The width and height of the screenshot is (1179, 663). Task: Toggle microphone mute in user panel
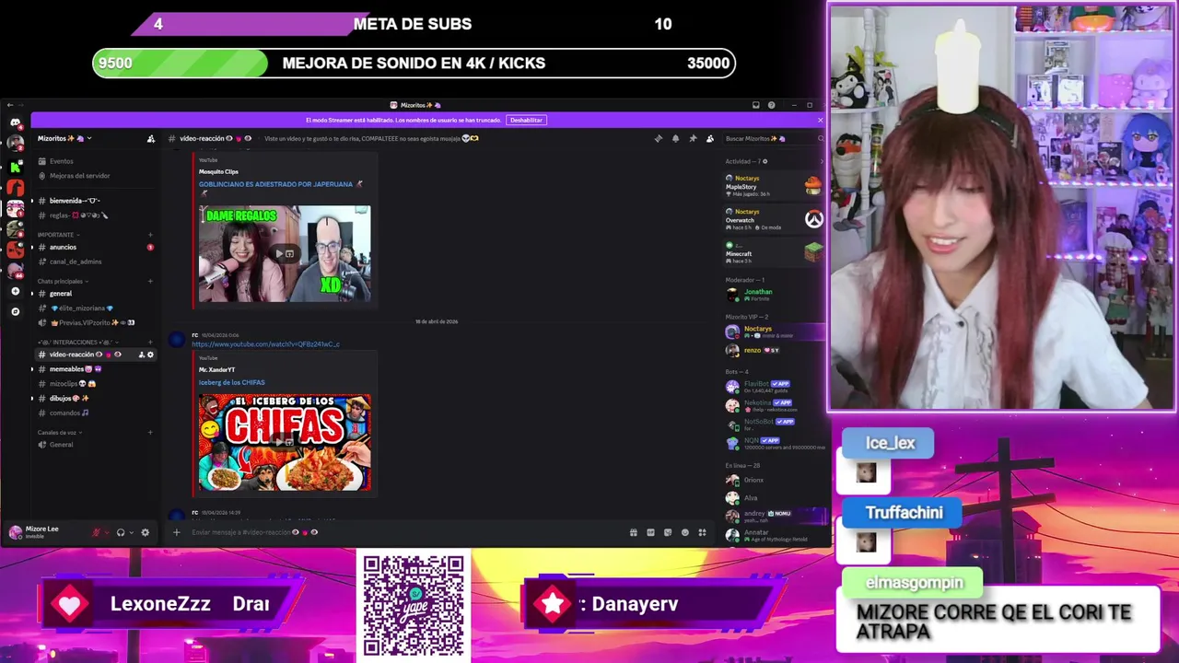pyautogui.click(x=96, y=532)
